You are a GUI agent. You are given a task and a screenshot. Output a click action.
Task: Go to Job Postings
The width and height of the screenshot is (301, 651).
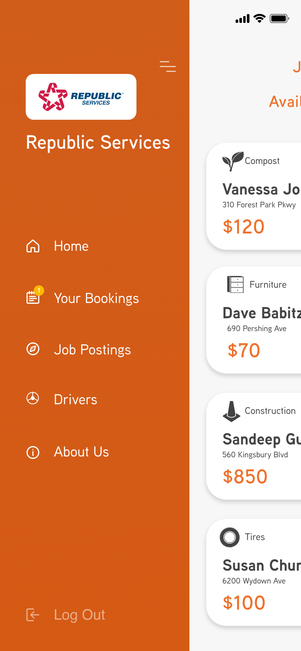pyautogui.click(x=92, y=350)
